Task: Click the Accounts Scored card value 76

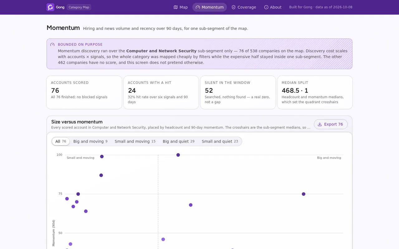Action: point(55,91)
